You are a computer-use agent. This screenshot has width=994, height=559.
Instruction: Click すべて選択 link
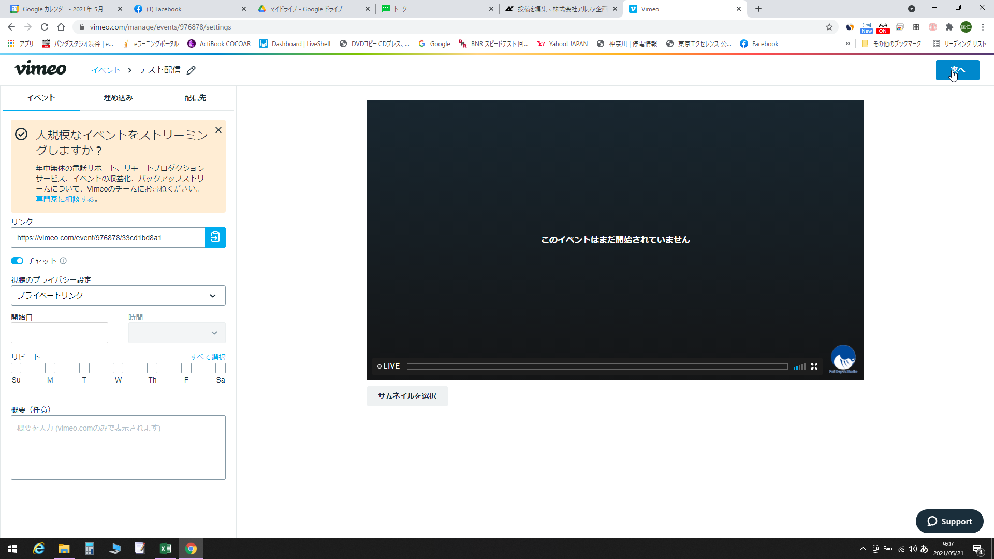tap(208, 357)
